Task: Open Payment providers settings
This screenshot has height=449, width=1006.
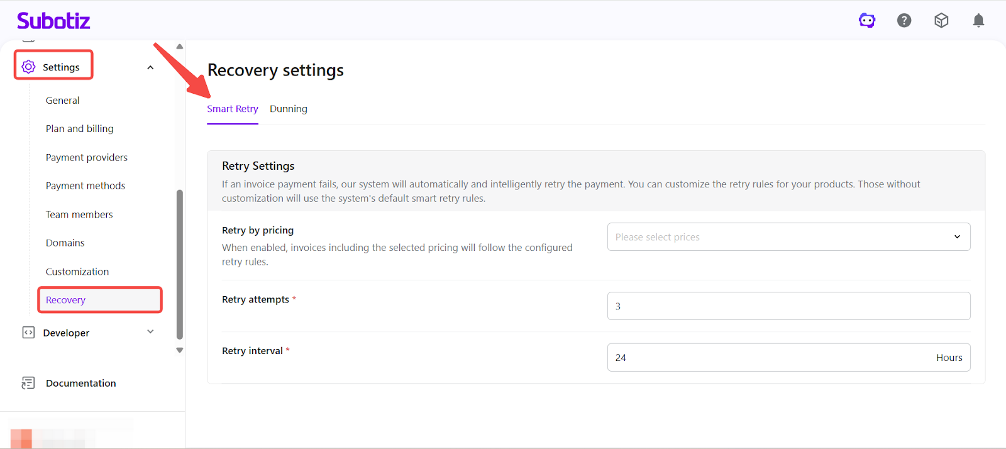Action: pyautogui.click(x=87, y=157)
